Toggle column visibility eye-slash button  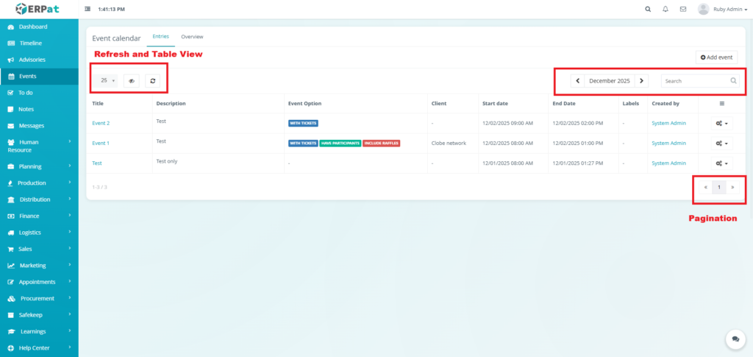tap(132, 80)
